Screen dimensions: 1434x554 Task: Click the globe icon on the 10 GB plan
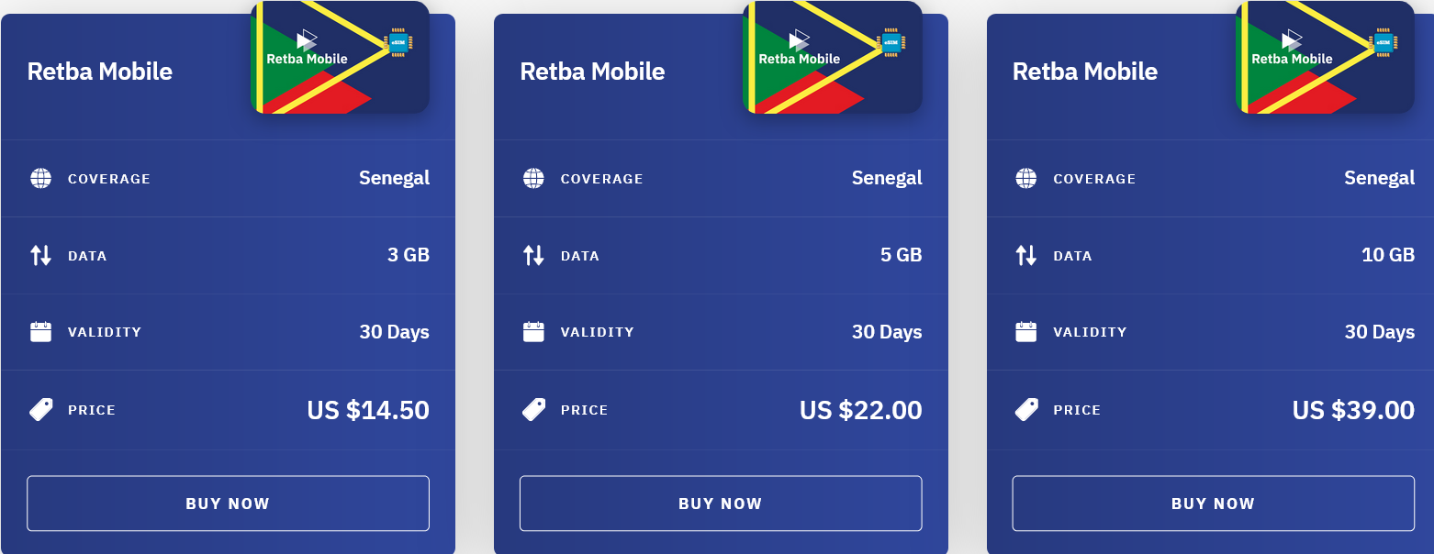1025,178
